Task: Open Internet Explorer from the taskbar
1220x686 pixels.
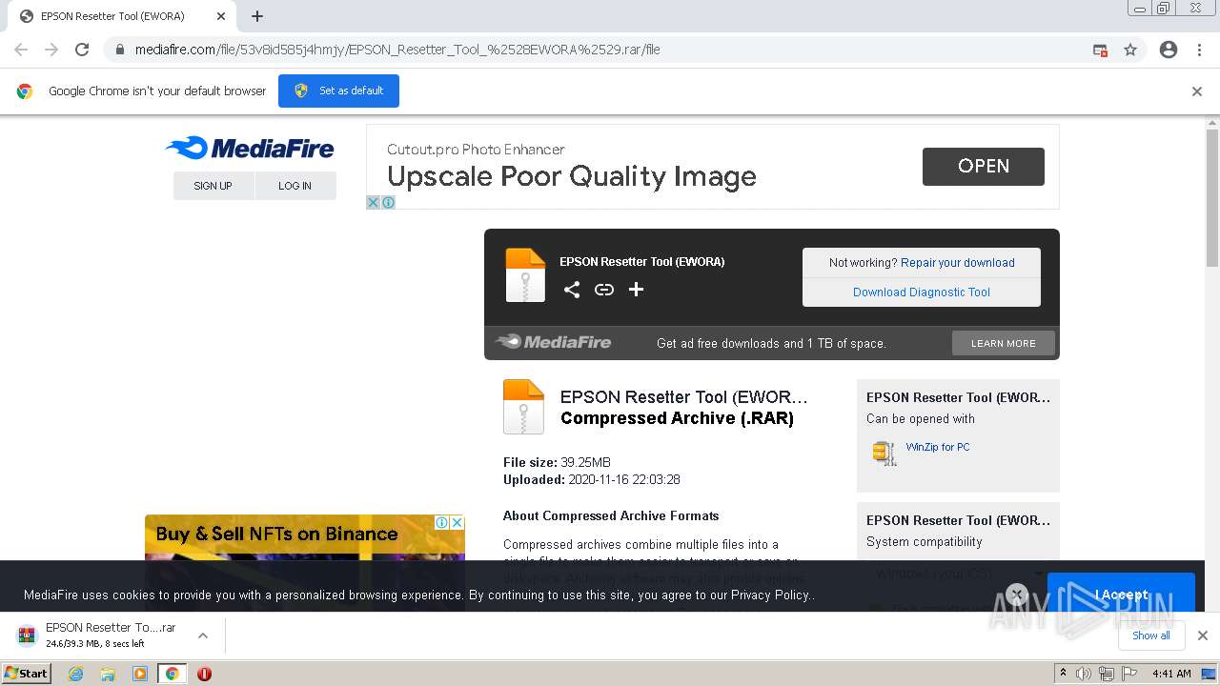Action: [76, 674]
